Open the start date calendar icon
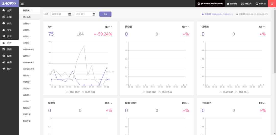The width and height of the screenshot is (276, 135). (70, 14)
